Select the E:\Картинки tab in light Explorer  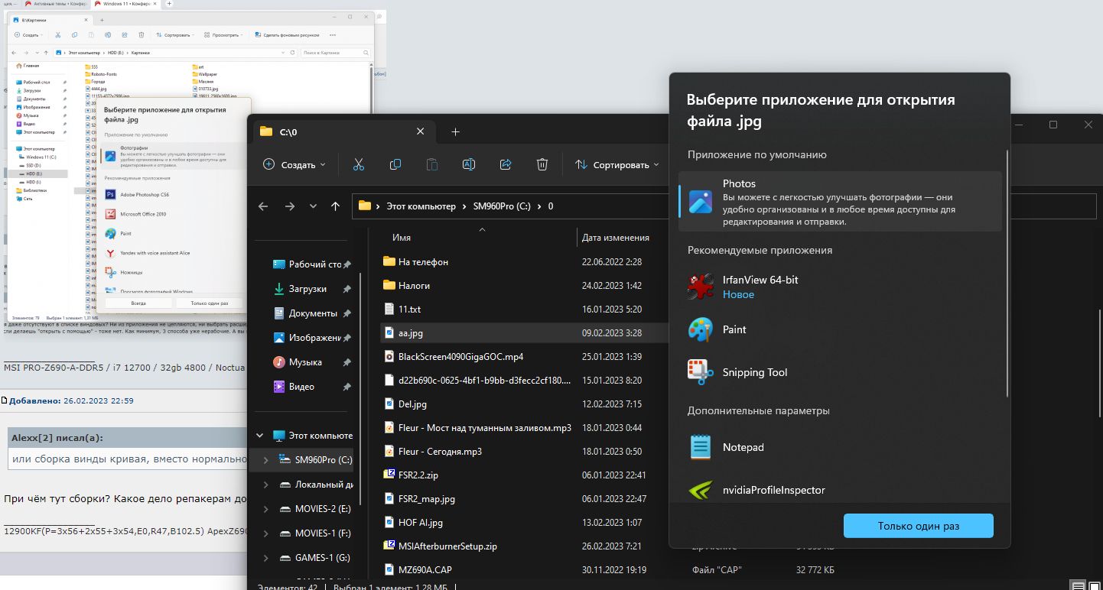50,18
